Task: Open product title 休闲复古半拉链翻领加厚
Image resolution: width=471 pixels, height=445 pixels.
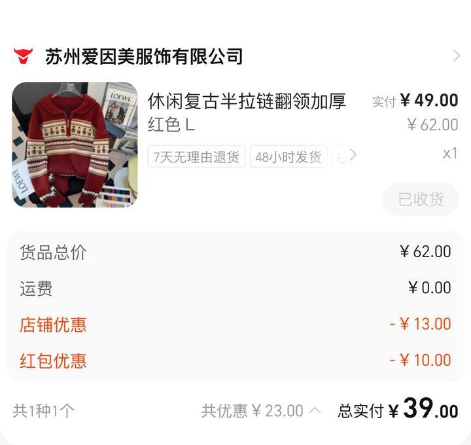Action: [x=247, y=101]
